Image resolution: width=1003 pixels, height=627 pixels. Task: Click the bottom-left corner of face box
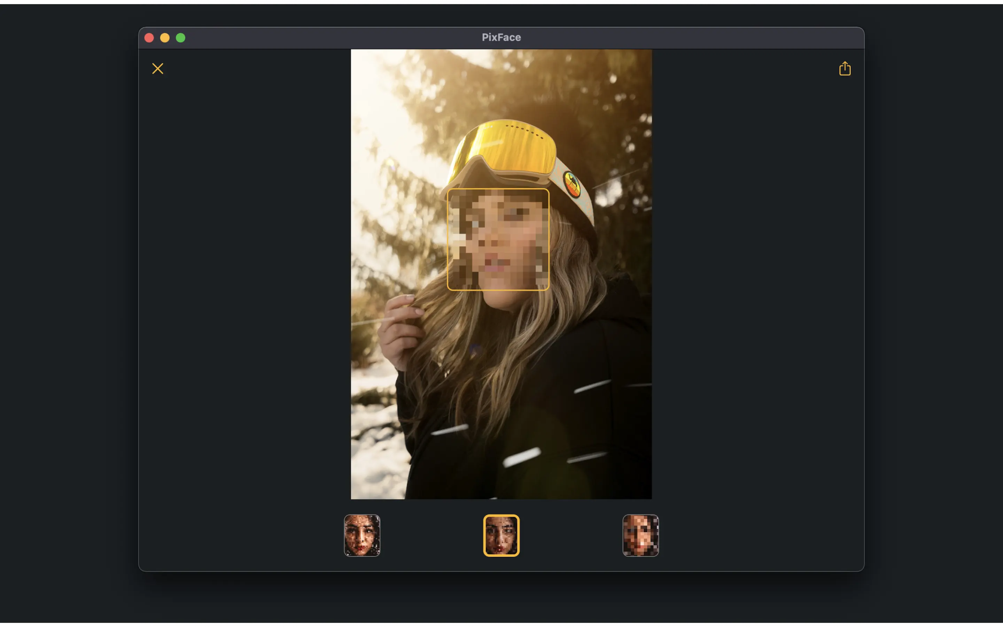[448, 289]
